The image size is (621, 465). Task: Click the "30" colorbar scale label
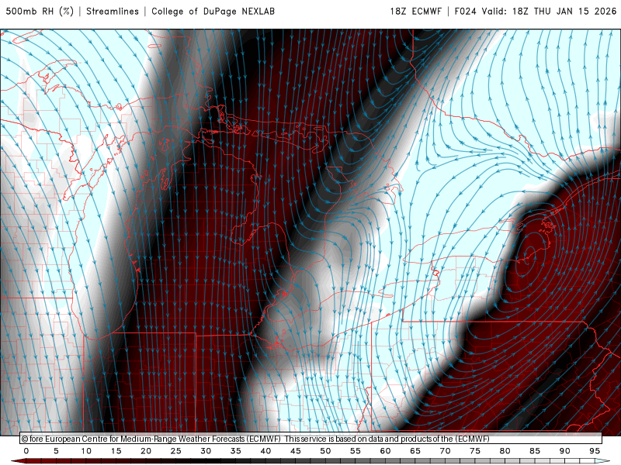point(206,451)
